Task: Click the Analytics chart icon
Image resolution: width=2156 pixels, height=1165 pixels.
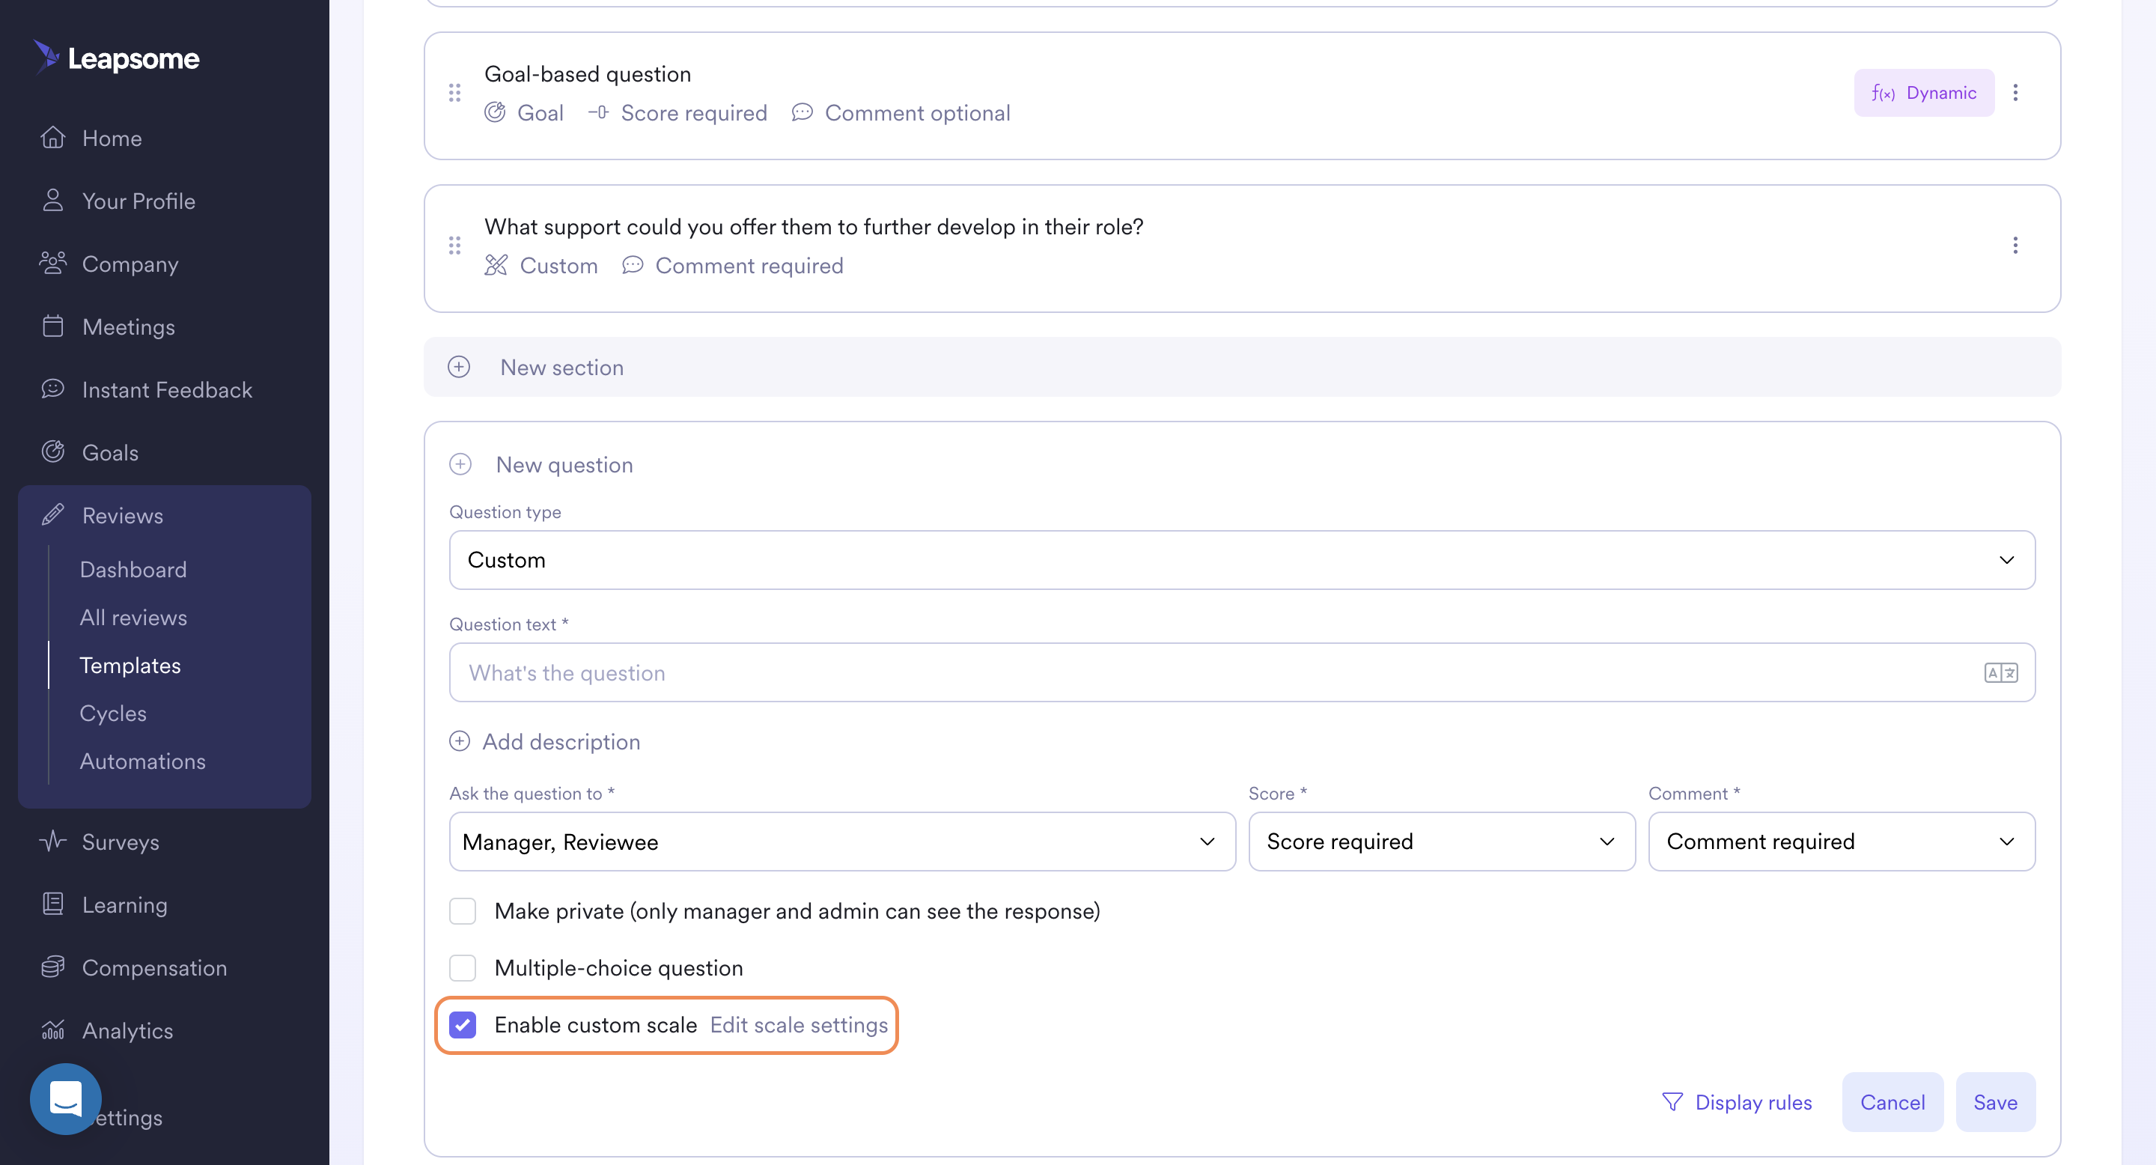Action: pos(52,1029)
